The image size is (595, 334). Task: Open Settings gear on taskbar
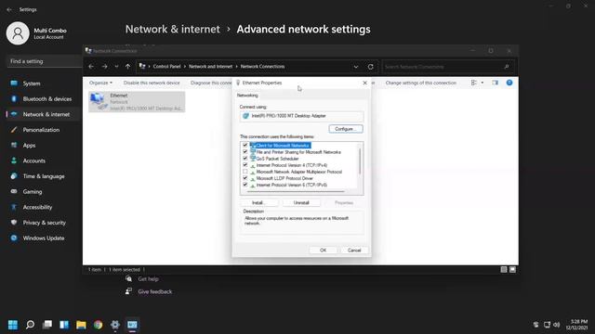pyautogui.click(x=115, y=325)
